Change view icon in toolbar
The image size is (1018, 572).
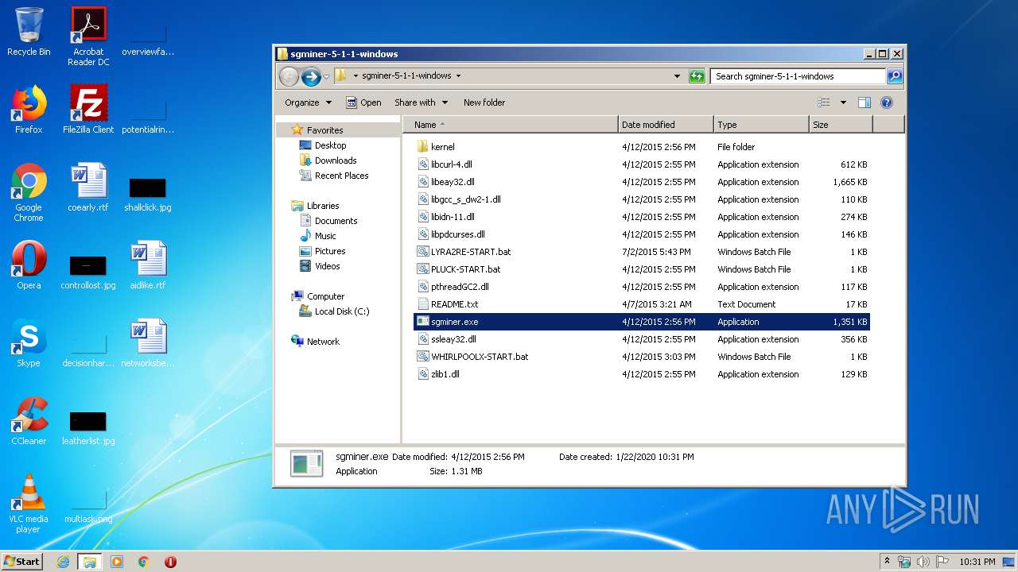pyautogui.click(x=824, y=102)
